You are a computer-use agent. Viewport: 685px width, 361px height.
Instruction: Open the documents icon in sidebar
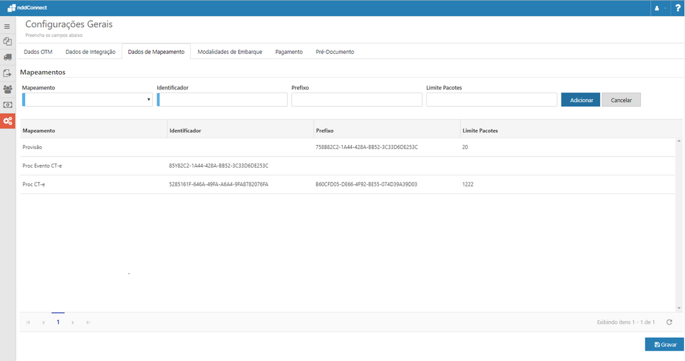[x=8, y=41]
